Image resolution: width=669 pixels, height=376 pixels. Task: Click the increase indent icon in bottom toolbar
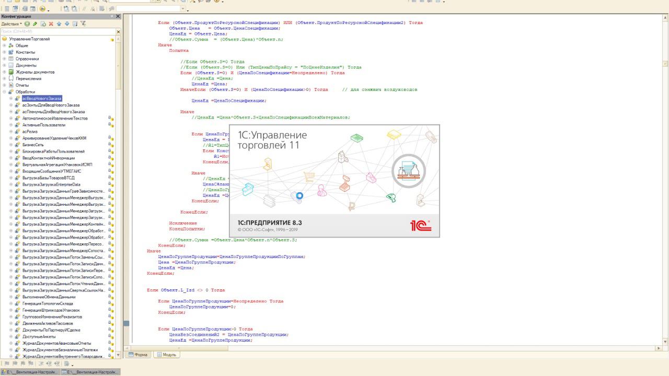click(x=49, y=363)
